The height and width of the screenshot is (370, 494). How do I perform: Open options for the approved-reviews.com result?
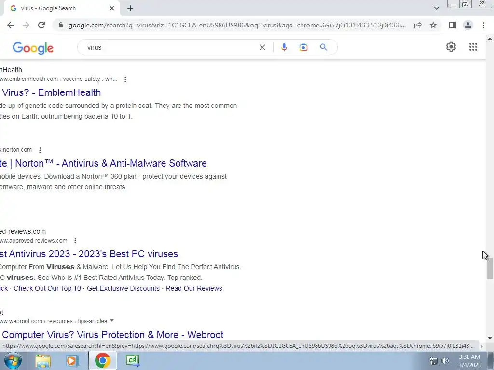coord(75,241)
